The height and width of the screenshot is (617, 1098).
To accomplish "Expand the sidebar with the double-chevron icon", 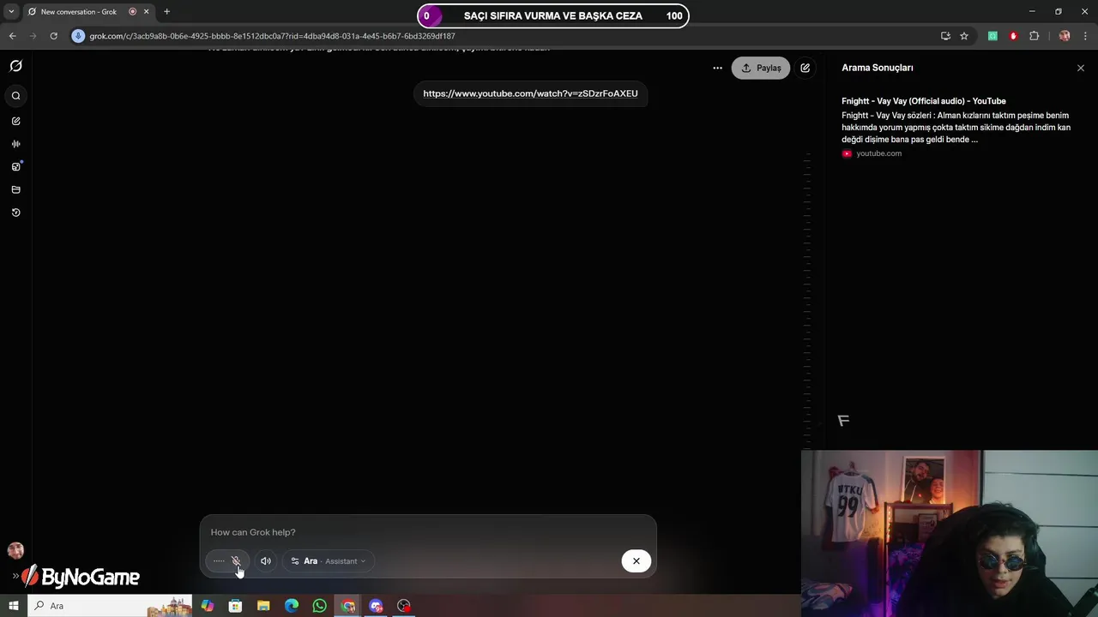I will [x=15, y=576].
